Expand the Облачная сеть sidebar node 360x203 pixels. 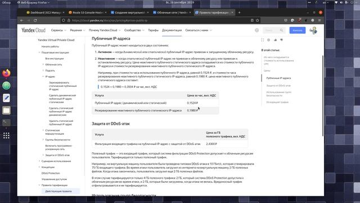(43, 64)
